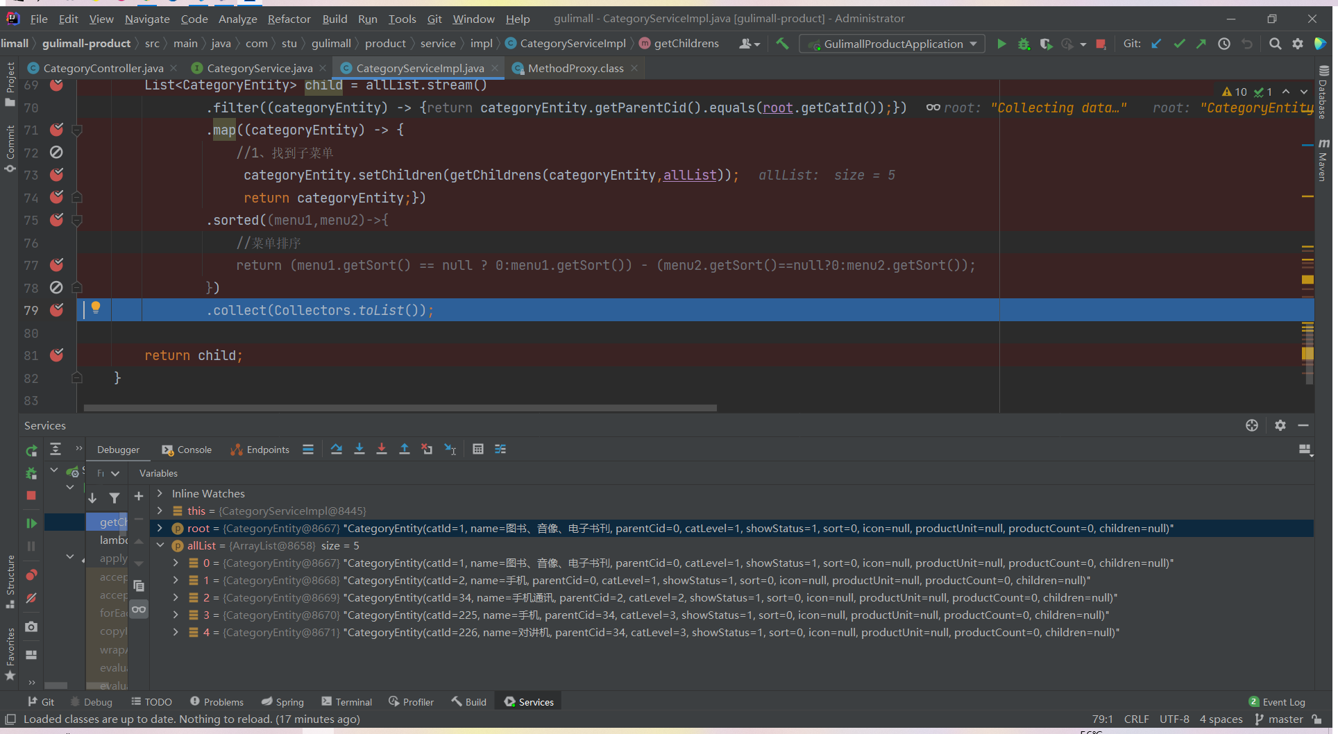Toggle breakpoint on line 71
This screenshot has width=1338, height=734.
(57, 130)
